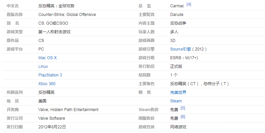Image resolution: width=265 pixels, height=133 pixels.
Task: Click the 游戏引擎 label
Action: point(147,49)
